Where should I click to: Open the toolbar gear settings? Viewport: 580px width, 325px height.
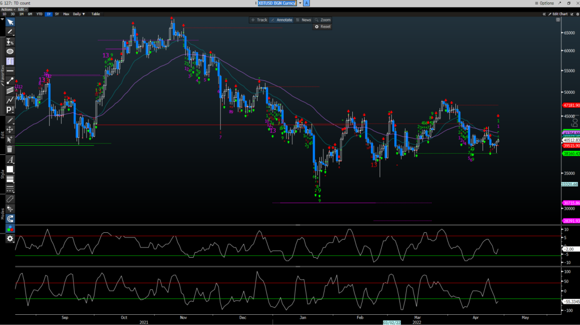tap(10, 239)
